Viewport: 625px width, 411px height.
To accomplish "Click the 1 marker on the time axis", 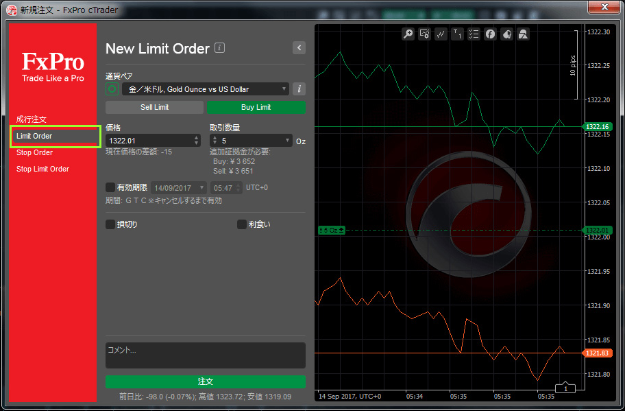I will 565,388.
